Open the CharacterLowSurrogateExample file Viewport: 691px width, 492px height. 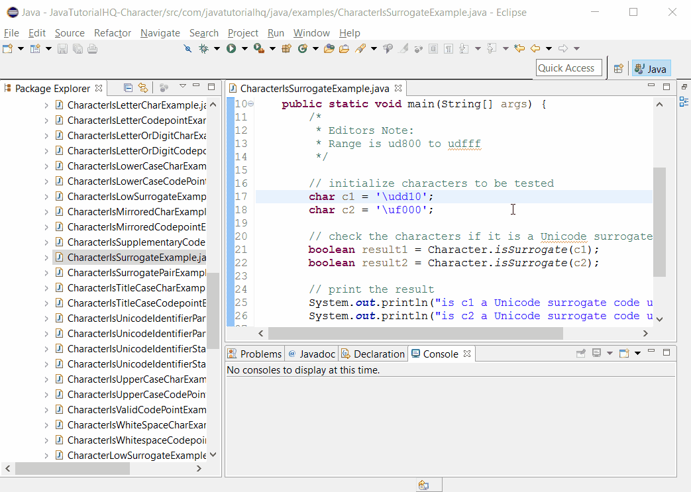point(133,455)
